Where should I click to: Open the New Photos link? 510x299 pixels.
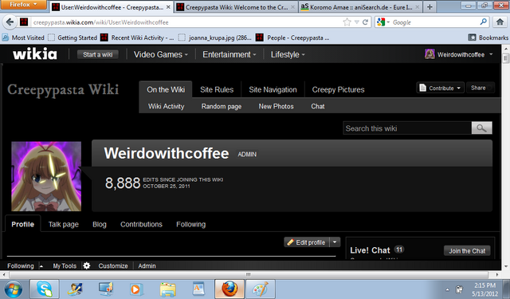pyautogui.click(x=277, y=106)
